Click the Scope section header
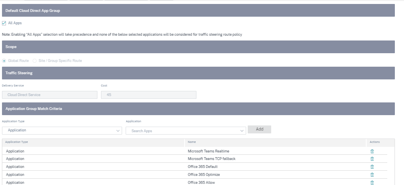This screenshot has height=185, width=404. pos(198,47)
